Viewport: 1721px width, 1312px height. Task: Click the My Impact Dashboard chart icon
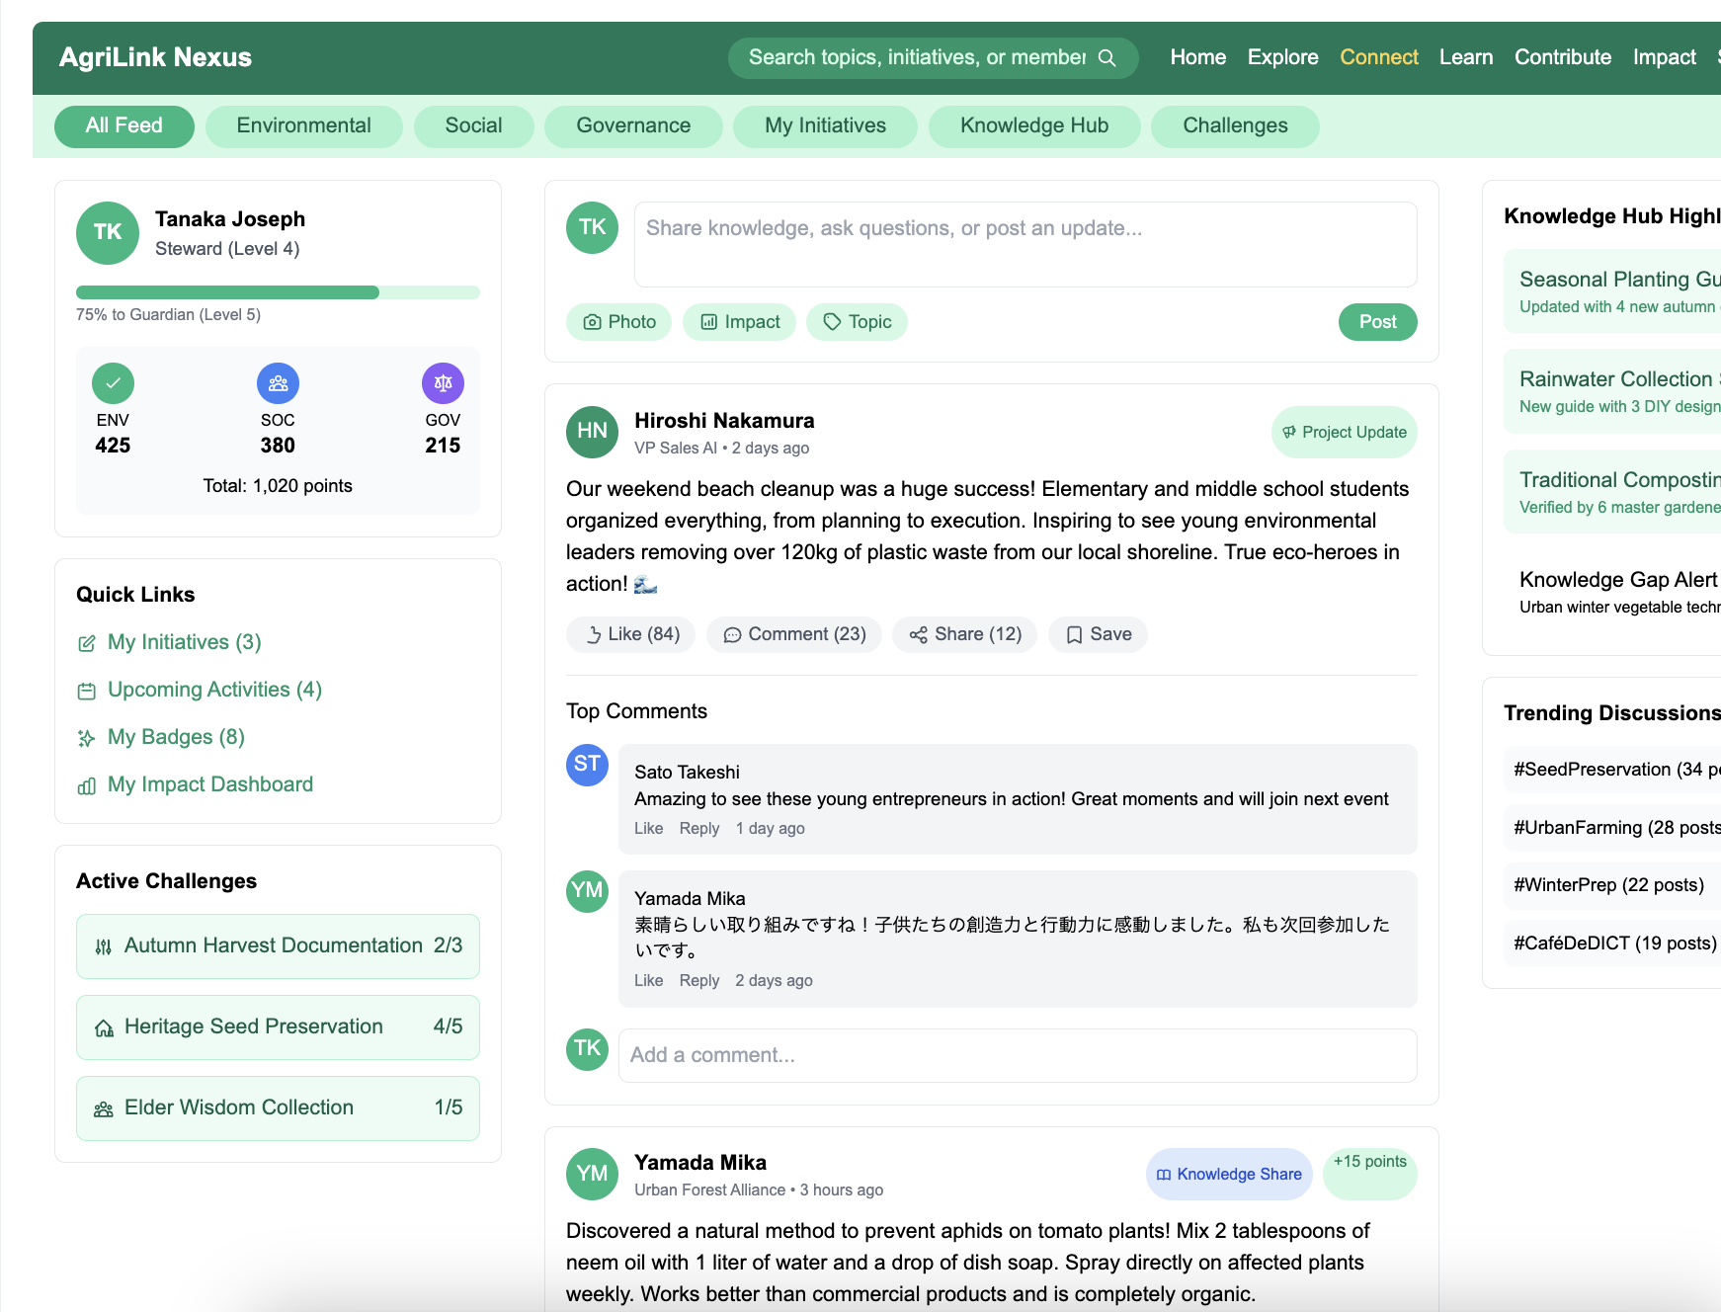pyautogui.click(x=87, y=785)
